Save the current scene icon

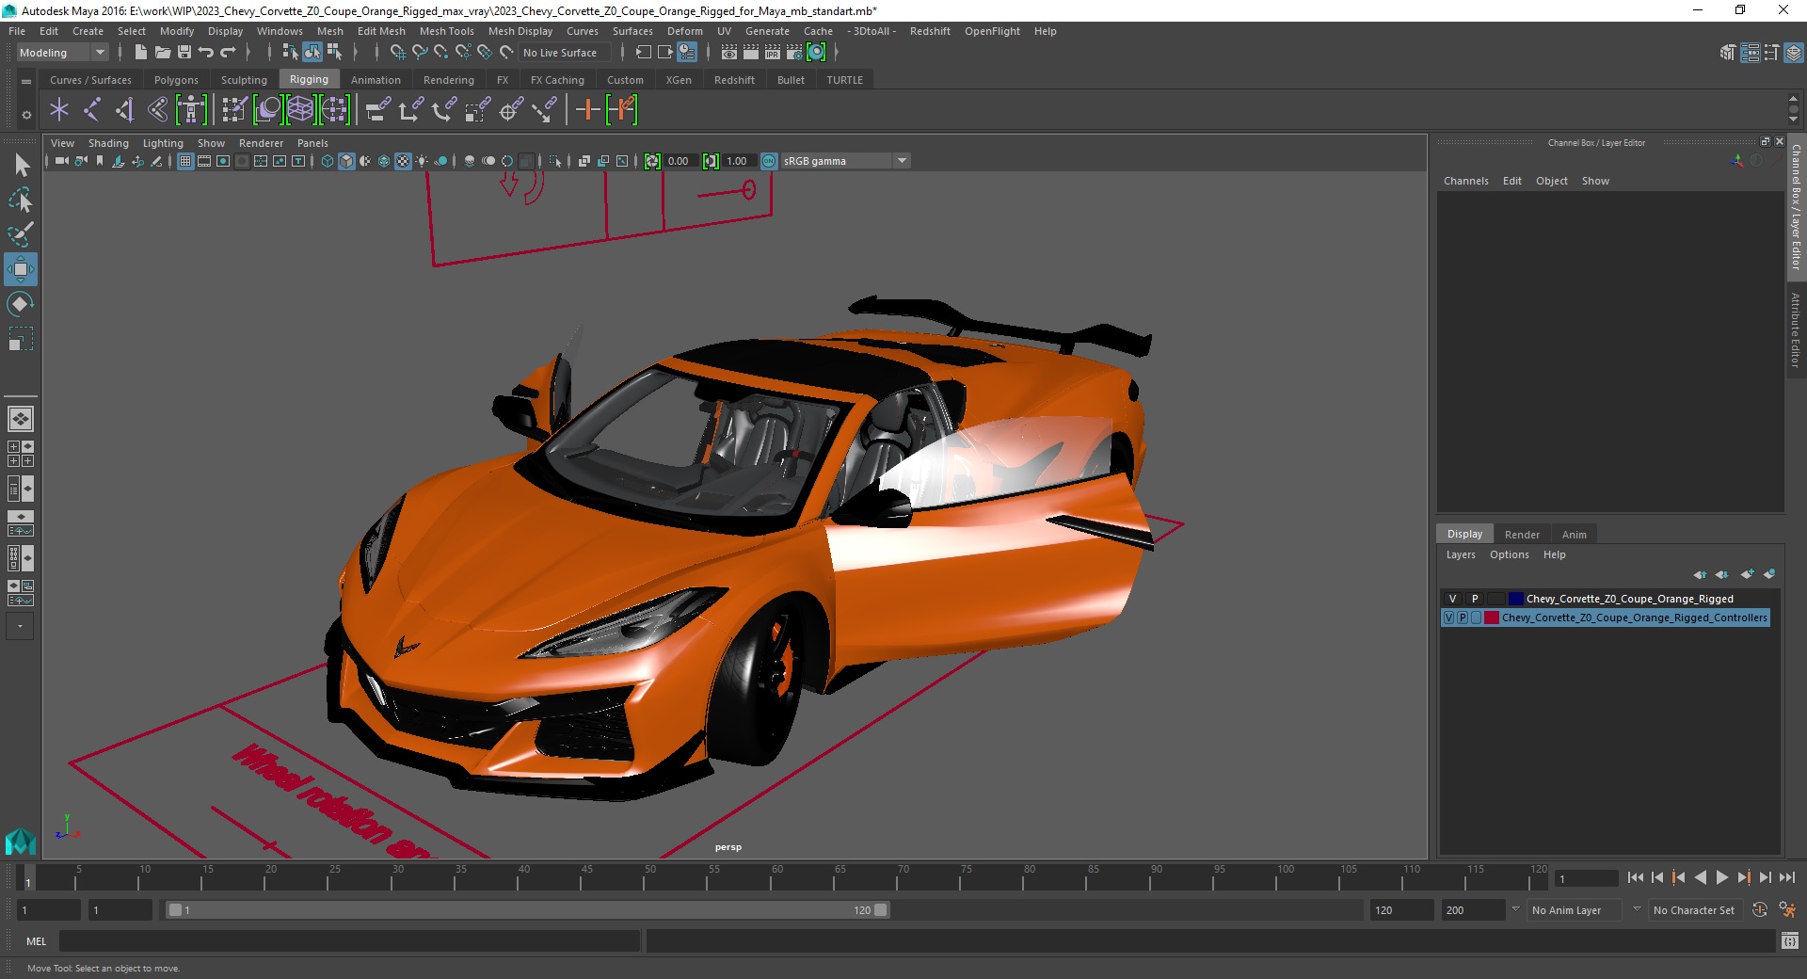tap(184, 53)
